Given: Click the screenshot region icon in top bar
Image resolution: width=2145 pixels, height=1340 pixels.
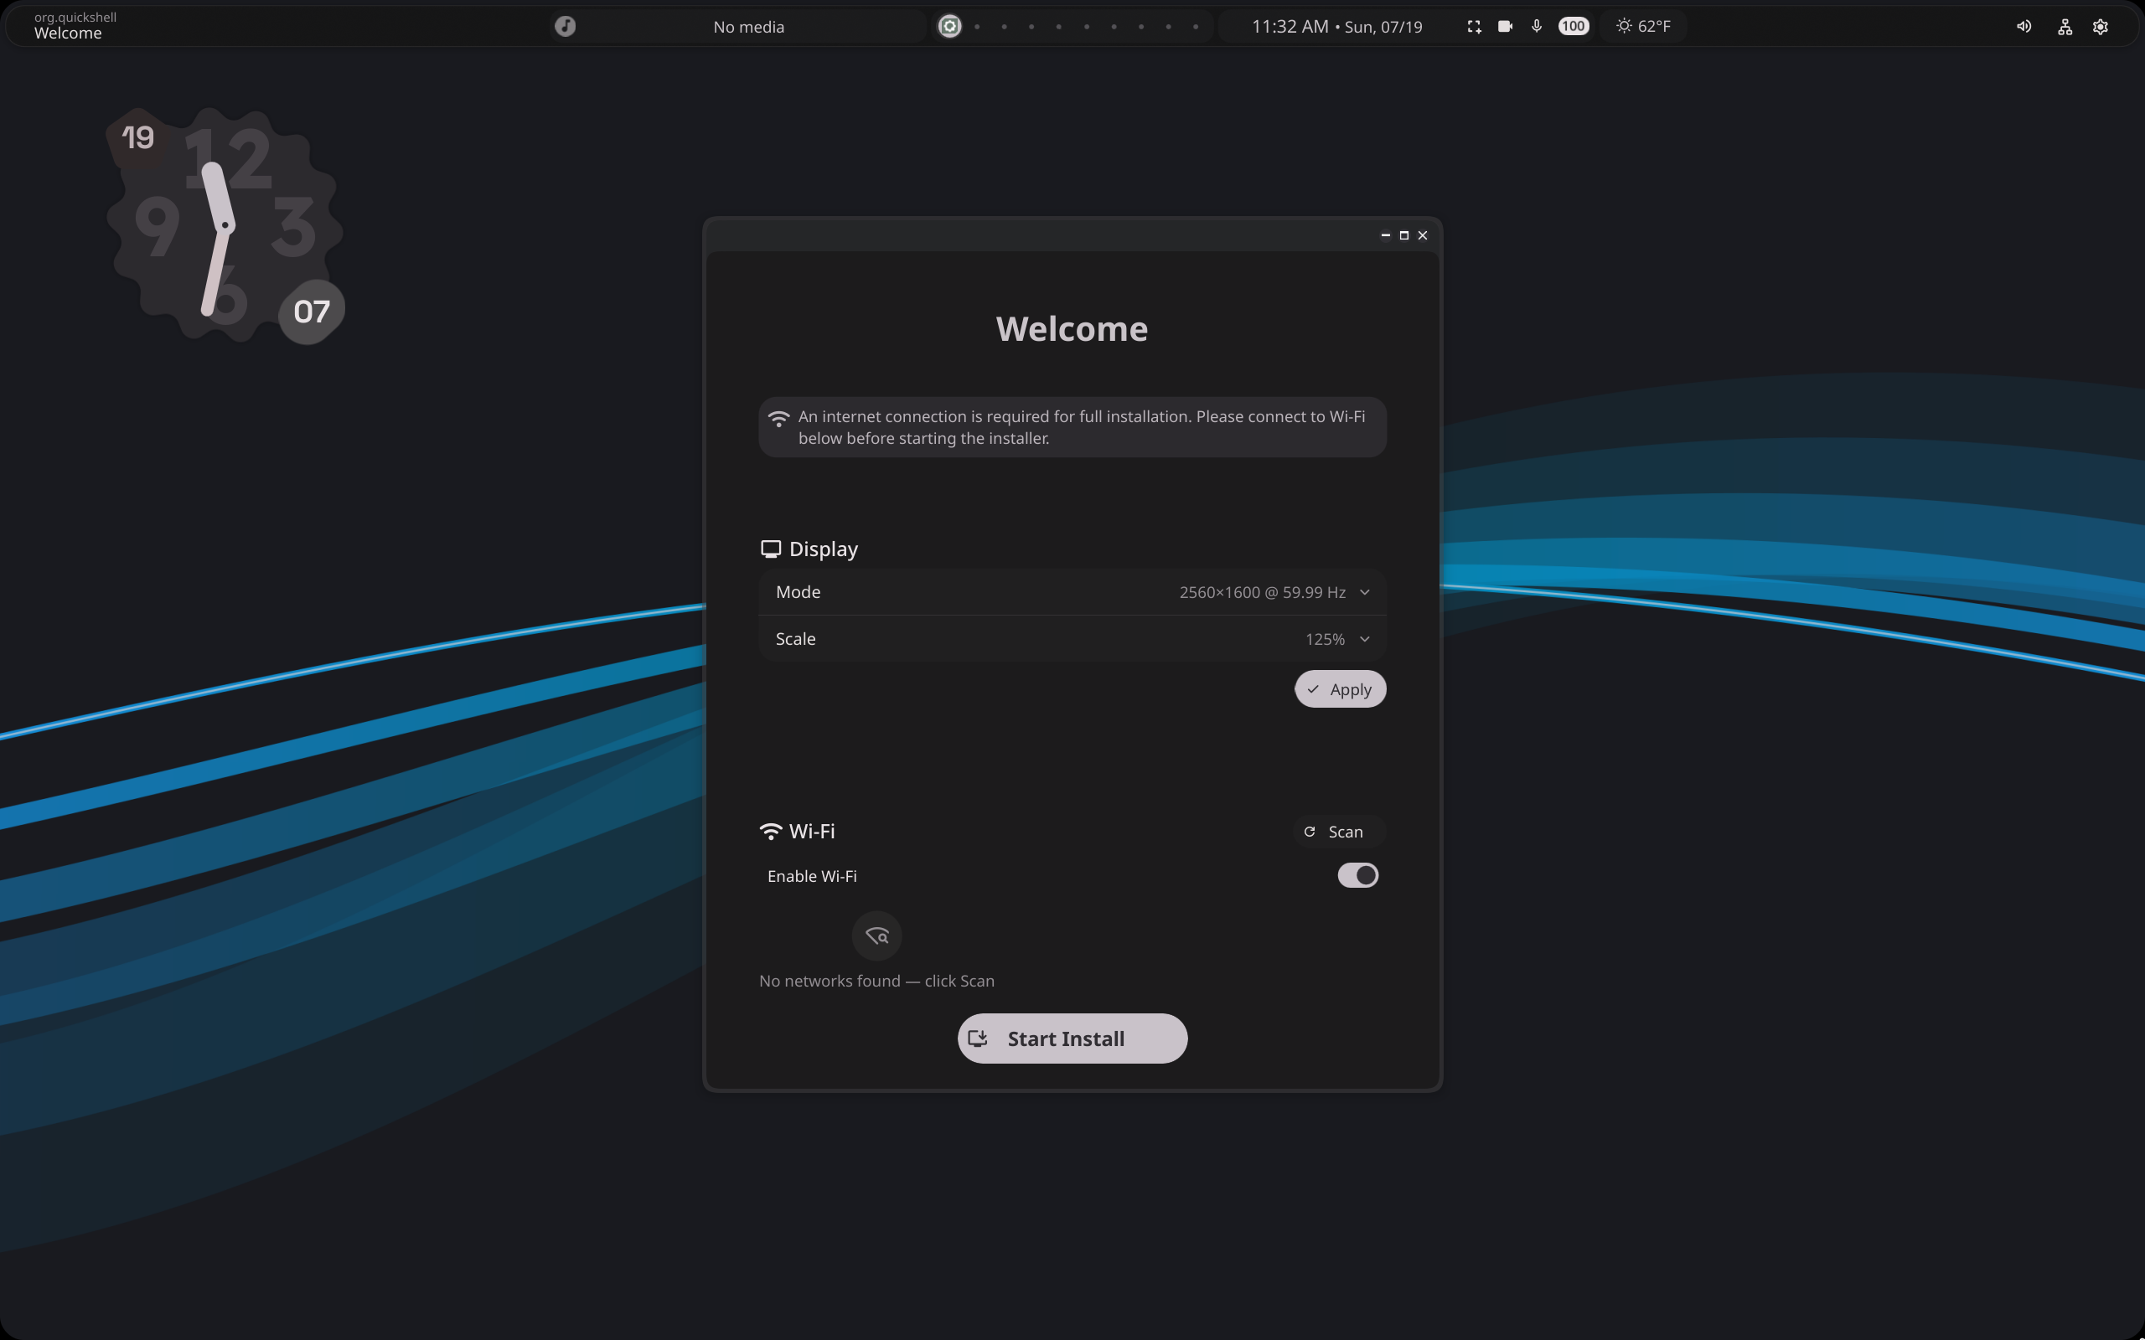Looking at the screenshot, I should (x=1474, y=27).
